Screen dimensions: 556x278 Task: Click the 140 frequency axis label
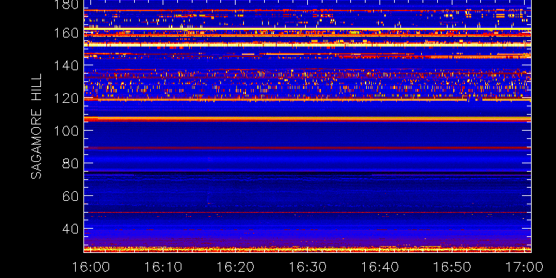(x=66, y=66)
